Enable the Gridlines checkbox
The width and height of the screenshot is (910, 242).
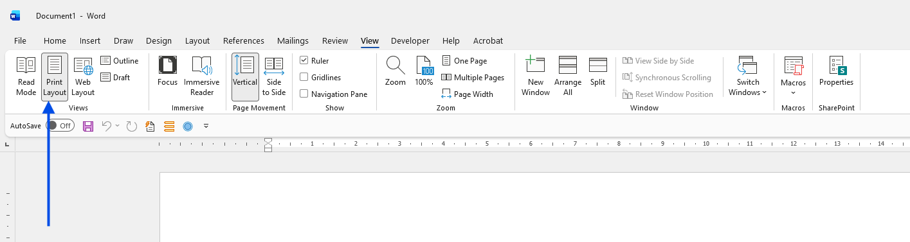(x=304, y=78)
